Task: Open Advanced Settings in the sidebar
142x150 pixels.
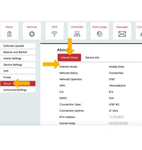Action: (x=18, y=90)
